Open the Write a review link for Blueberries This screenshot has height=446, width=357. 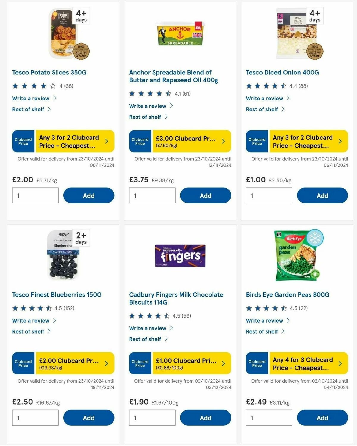click(x=31, y=321)
